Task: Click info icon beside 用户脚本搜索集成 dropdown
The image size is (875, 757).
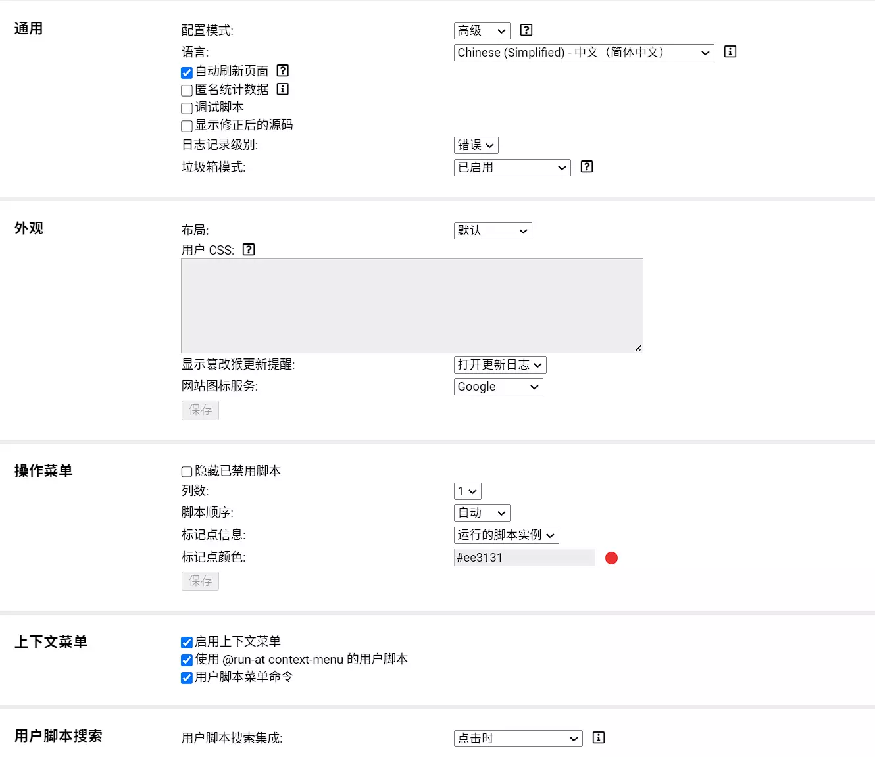Action: point(598,737)
